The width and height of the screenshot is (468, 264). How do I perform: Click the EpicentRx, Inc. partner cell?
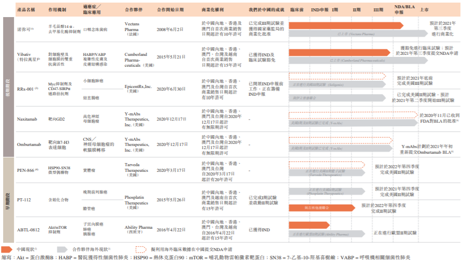[x=138, y=89]
